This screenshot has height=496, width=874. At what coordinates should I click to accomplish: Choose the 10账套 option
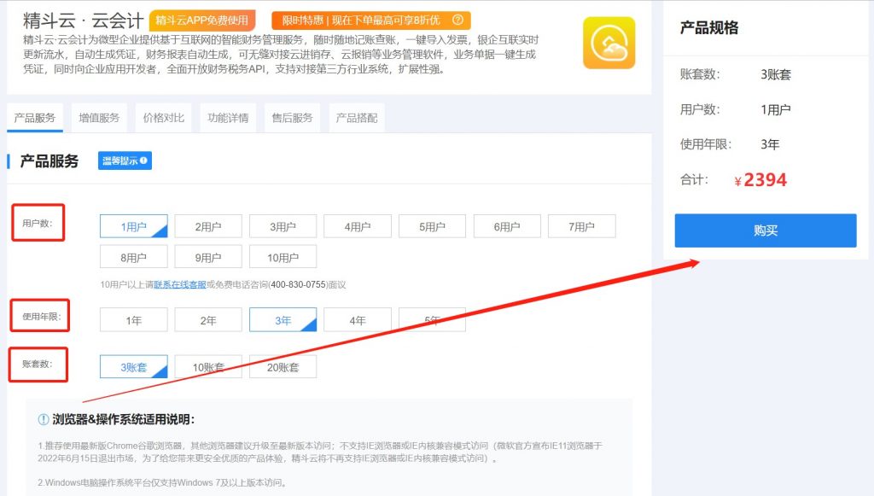[208, 367]
